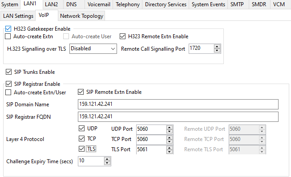Uncheck the TLS protocol checkbox
The image size is (291, 177).
pos(82,149)
